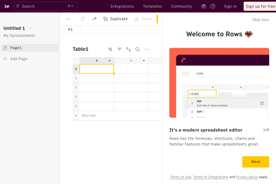Open Privacy policy link
This screenshot has width=276, height=184.
[x=247, y=177]
